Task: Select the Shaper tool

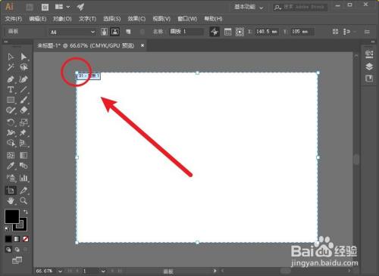Action: point(11,110)
